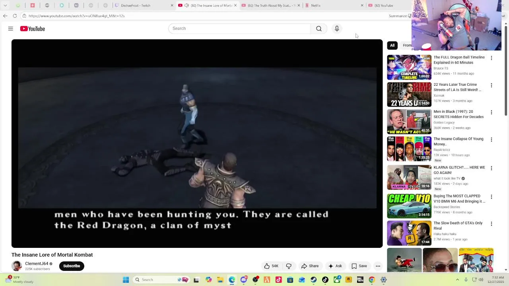Mute the Insane Lore tab speaker icon
The height and width of the screenshot is (286, 509).
click(187, 6)
